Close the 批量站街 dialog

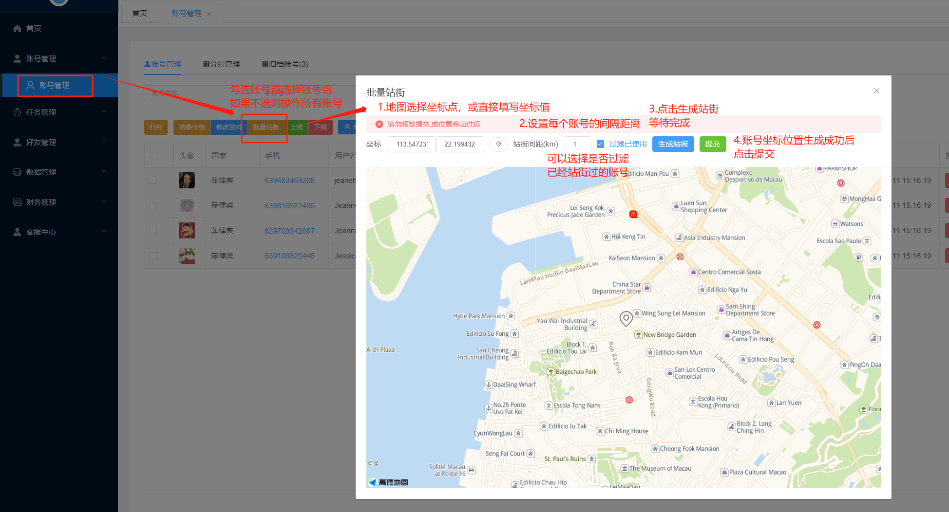876,91
